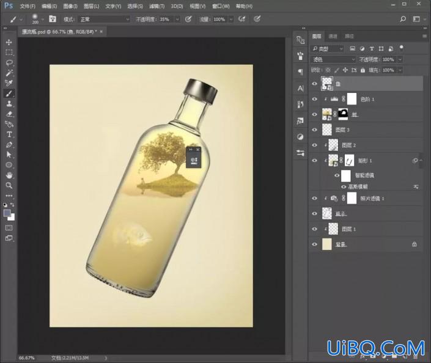Hide the 色阶 1 layer

click(x=315, y=99)
